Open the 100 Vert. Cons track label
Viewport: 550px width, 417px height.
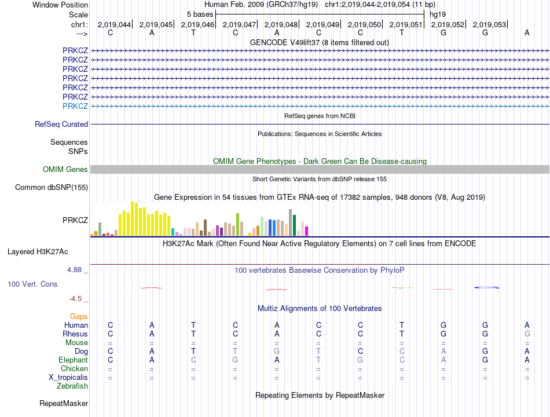click(x=32, y=284)
